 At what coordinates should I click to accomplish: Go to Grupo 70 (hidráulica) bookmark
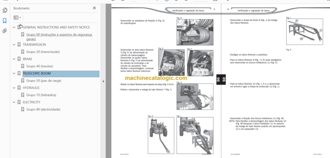click(x=41, y=95)
